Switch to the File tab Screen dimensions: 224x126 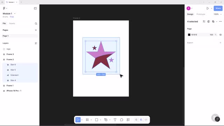4,23
